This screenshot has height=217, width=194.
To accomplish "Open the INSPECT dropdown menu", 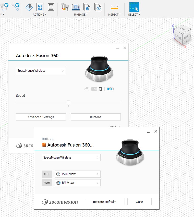I will (114, 15).
